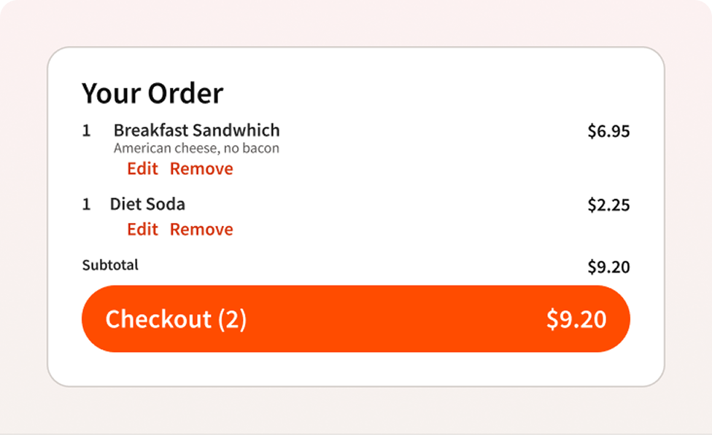The image size is (712, 435).
Task: Click the $2.25 soda price
Action: (x=608, y=205)
